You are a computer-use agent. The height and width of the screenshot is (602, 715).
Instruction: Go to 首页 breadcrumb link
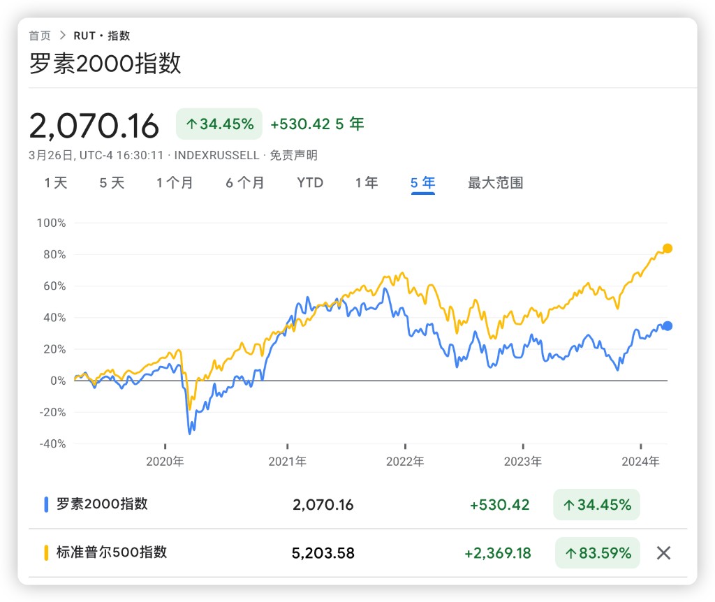pyautogui.click(x=39, y=36)
